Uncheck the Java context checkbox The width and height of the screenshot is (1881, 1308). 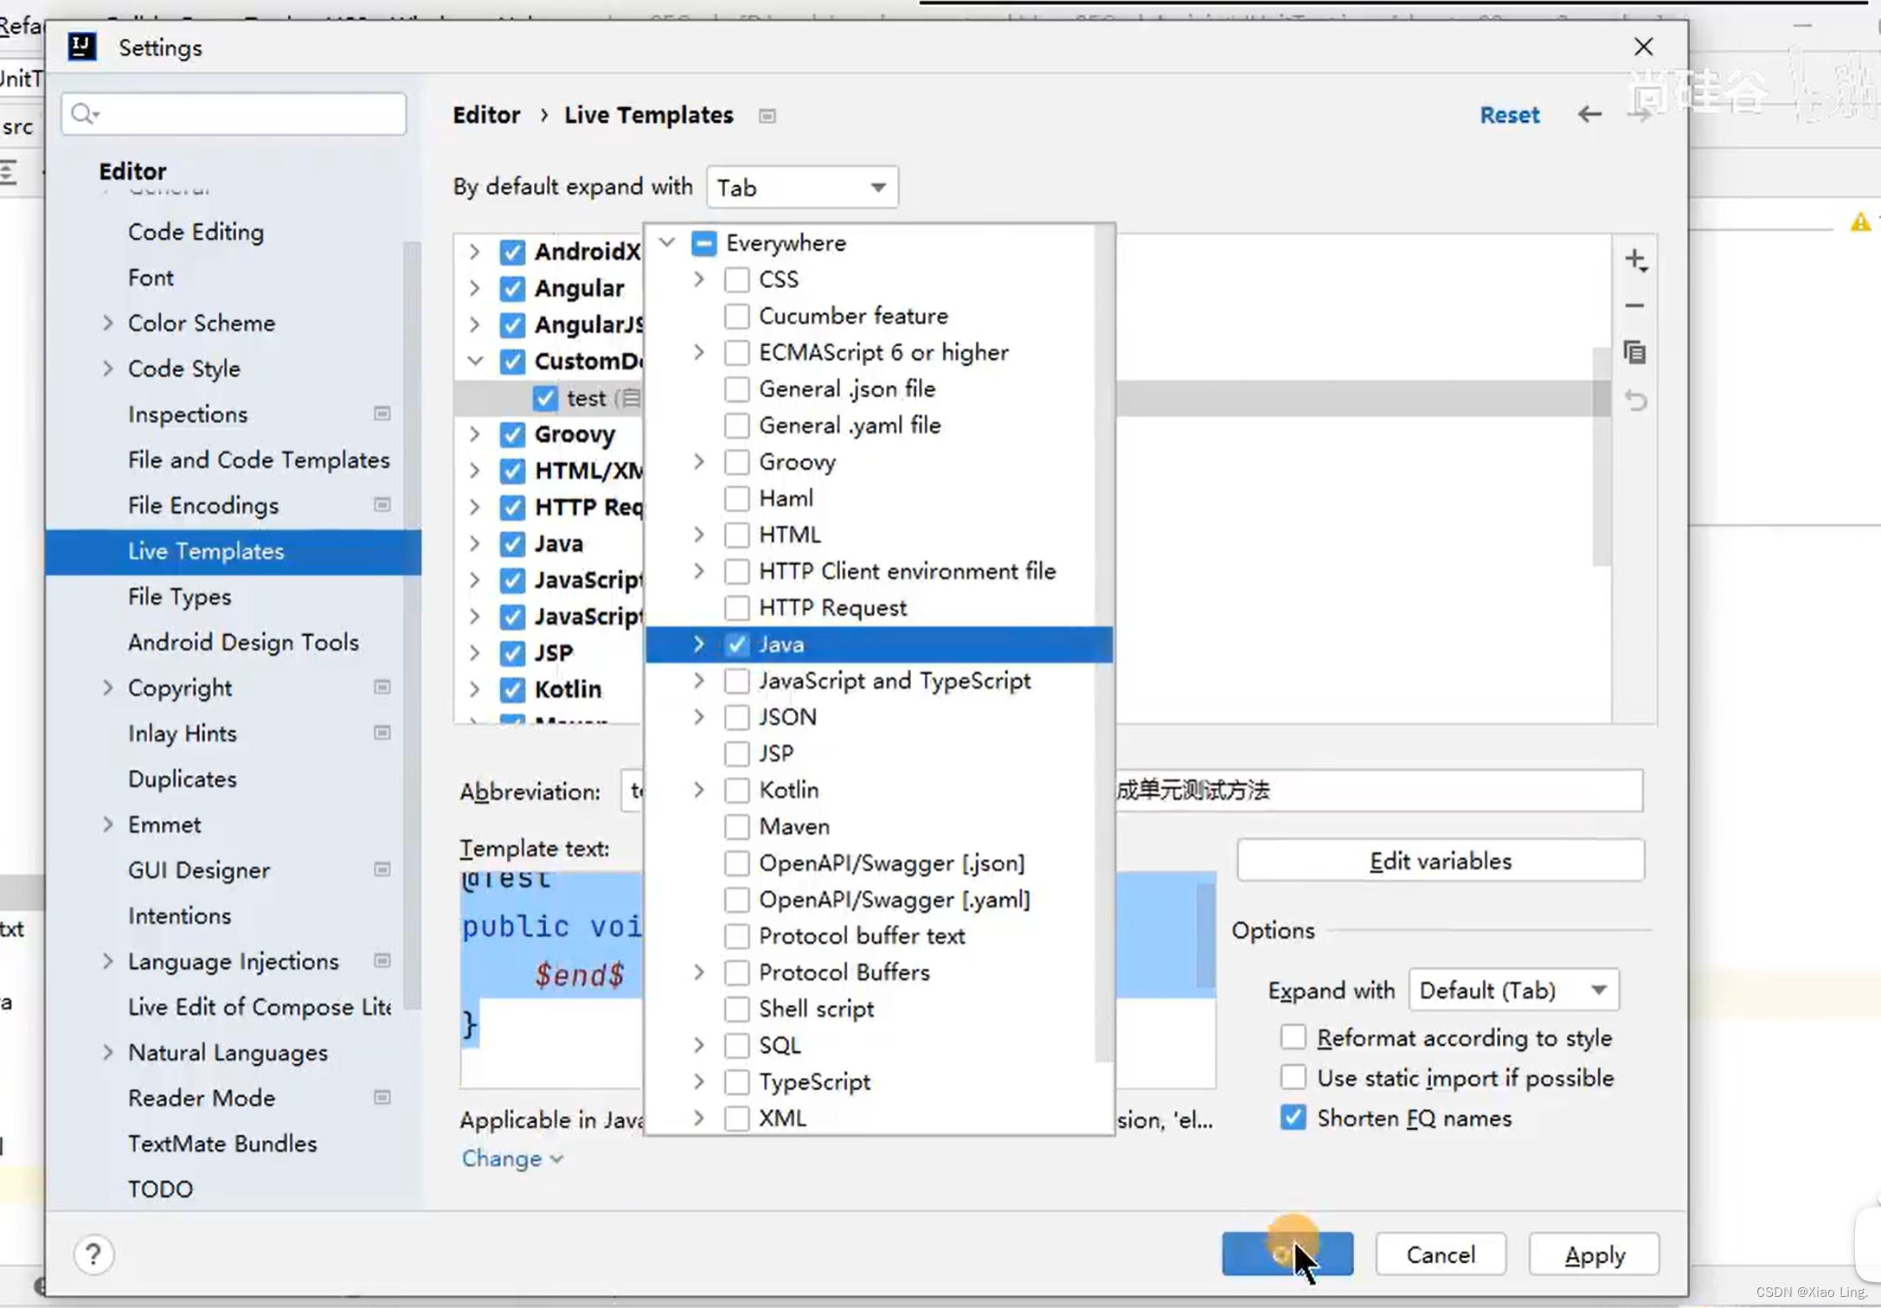coord(736,644)
